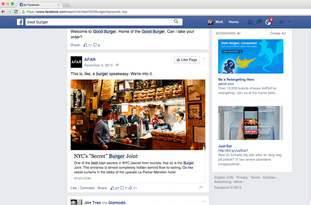Open the Just-Eat ad image
Screen dimensions: 311x205
pyautogui.click(x=251, y=123)
